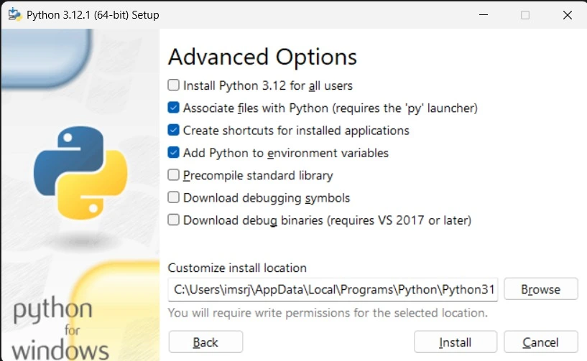
Task: Click the Advanced Options heading
Action: [x=262, y=57]
